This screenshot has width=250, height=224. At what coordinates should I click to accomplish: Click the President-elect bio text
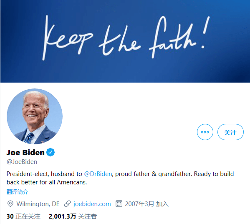tap(120, 178)
